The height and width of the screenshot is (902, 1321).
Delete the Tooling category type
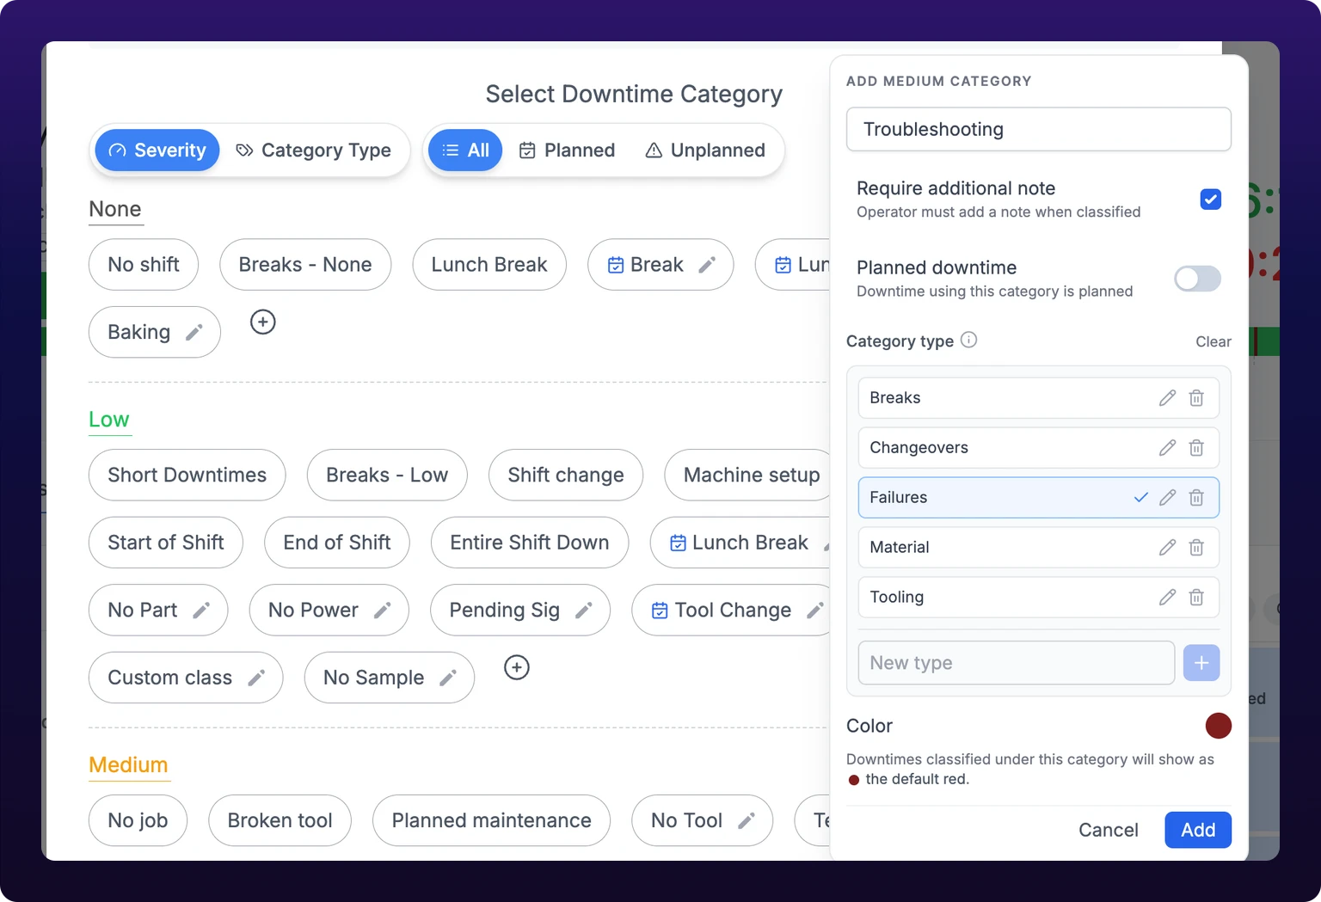coord(1196,598)
